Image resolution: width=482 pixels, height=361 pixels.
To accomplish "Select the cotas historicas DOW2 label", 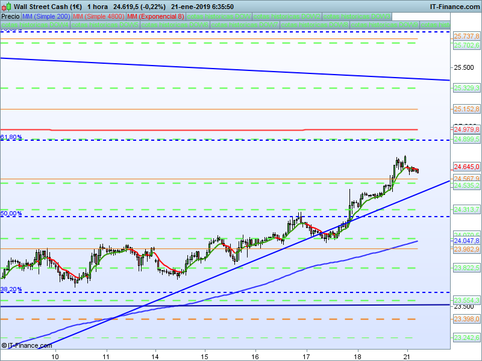I will coord(287,17).
